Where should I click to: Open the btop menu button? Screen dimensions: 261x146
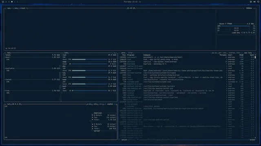(x=16, y=8)
